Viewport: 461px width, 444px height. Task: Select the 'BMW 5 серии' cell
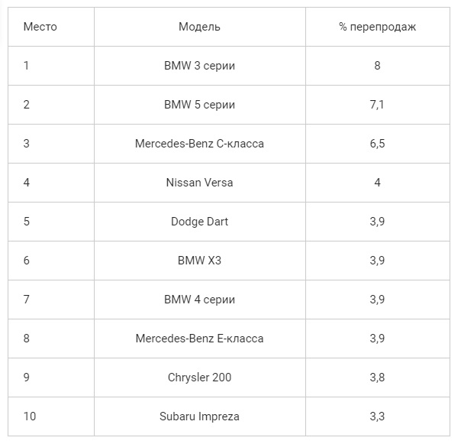pos(199,105)
